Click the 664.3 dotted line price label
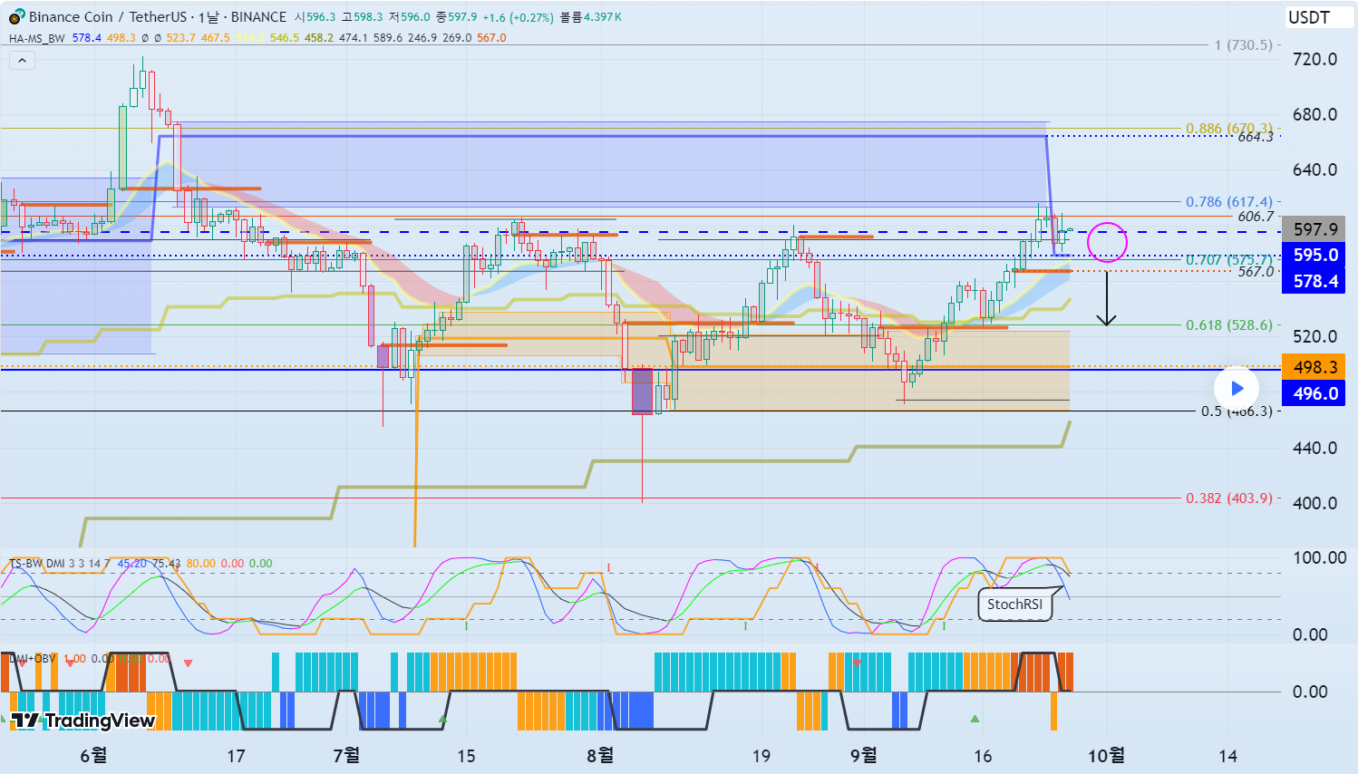 click(x=1256, y=137)
